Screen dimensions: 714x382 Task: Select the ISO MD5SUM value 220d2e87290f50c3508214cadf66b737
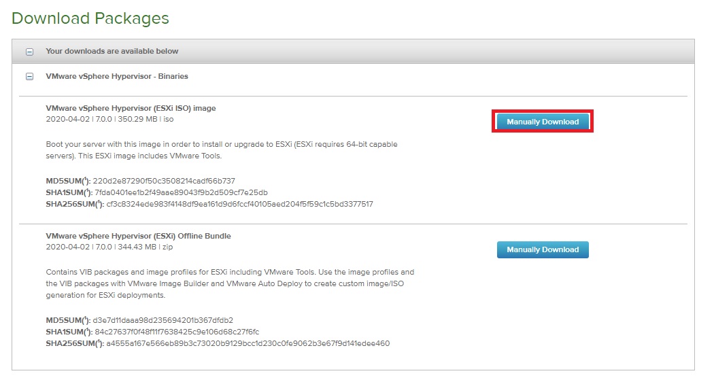164,181
